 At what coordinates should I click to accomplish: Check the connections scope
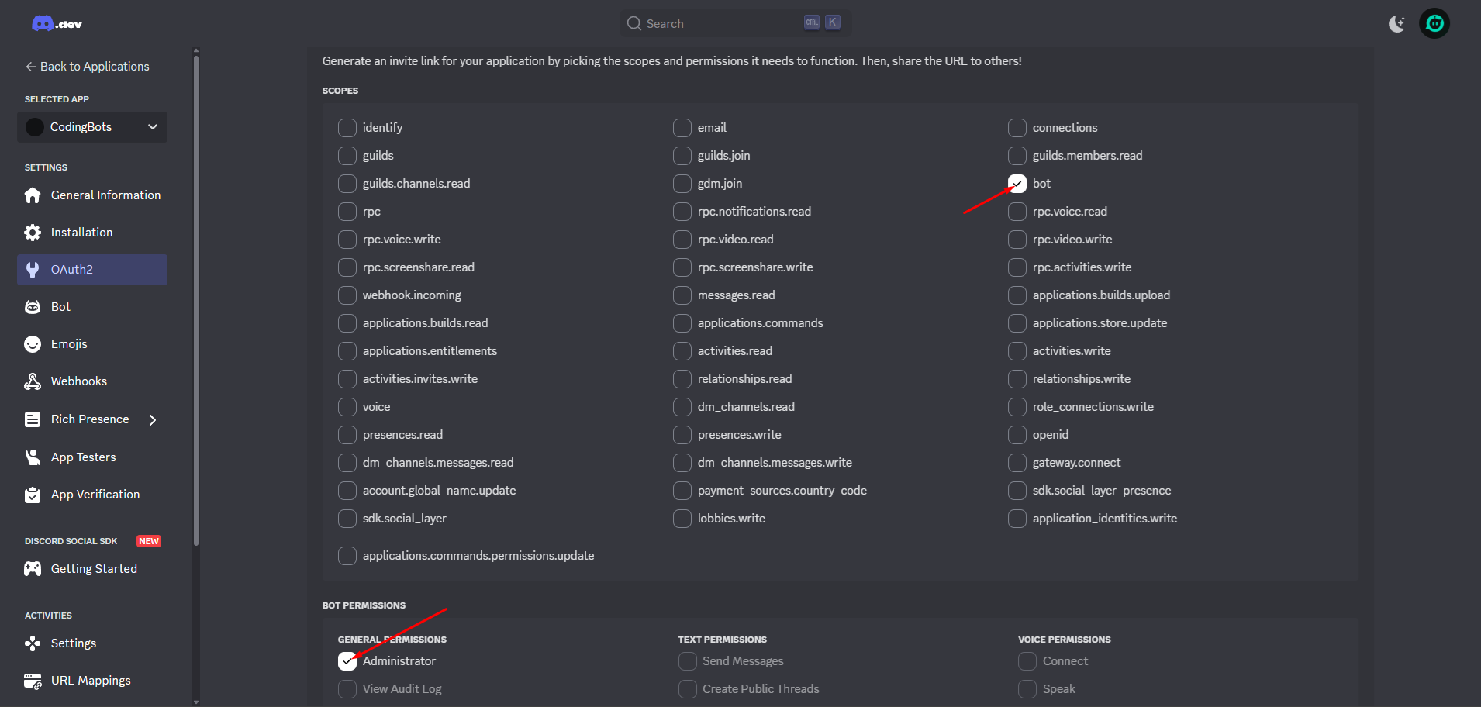[1017, 128]
